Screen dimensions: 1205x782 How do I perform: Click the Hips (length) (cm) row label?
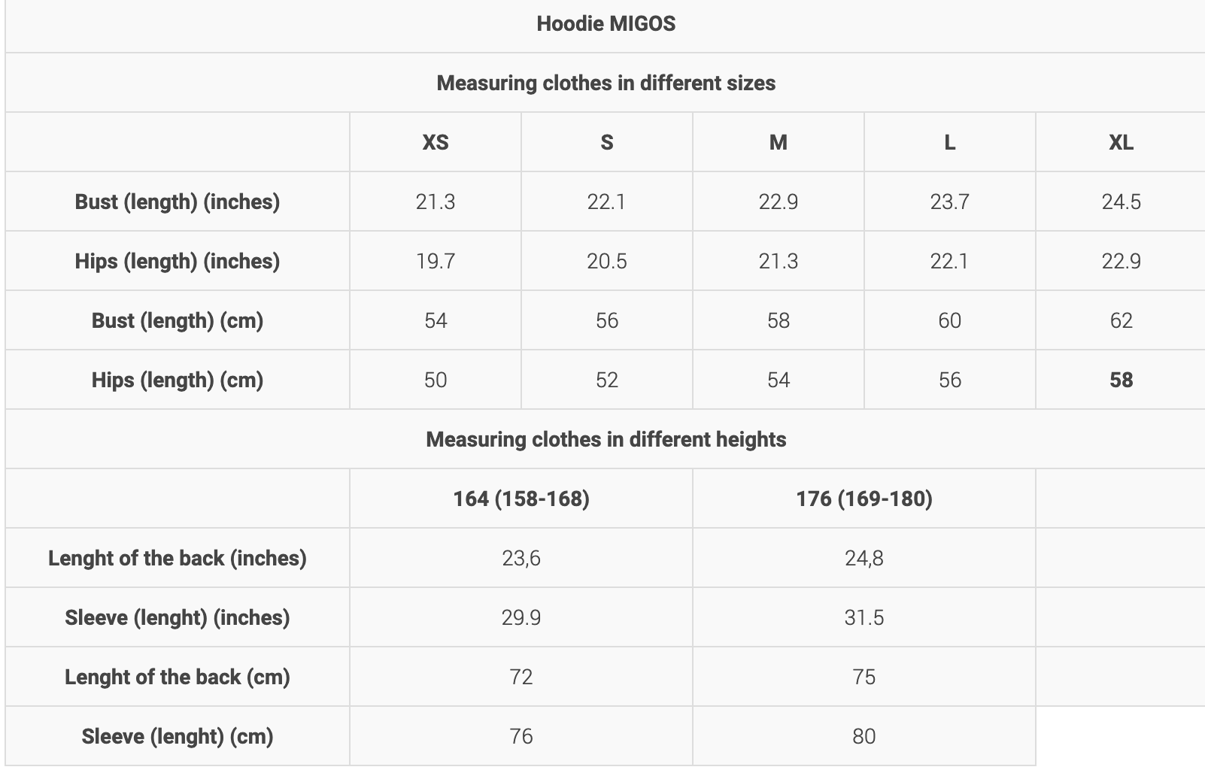[178, 380]
